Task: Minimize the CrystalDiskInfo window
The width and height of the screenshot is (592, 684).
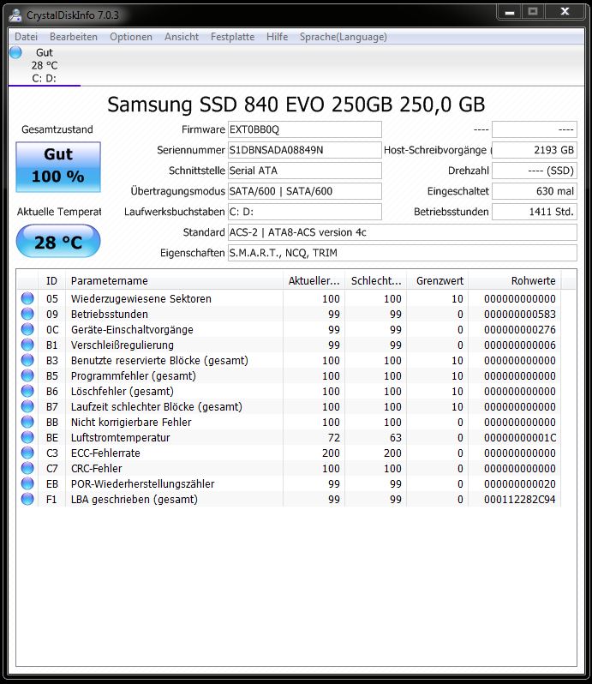Action: click(x=509, y=12)
